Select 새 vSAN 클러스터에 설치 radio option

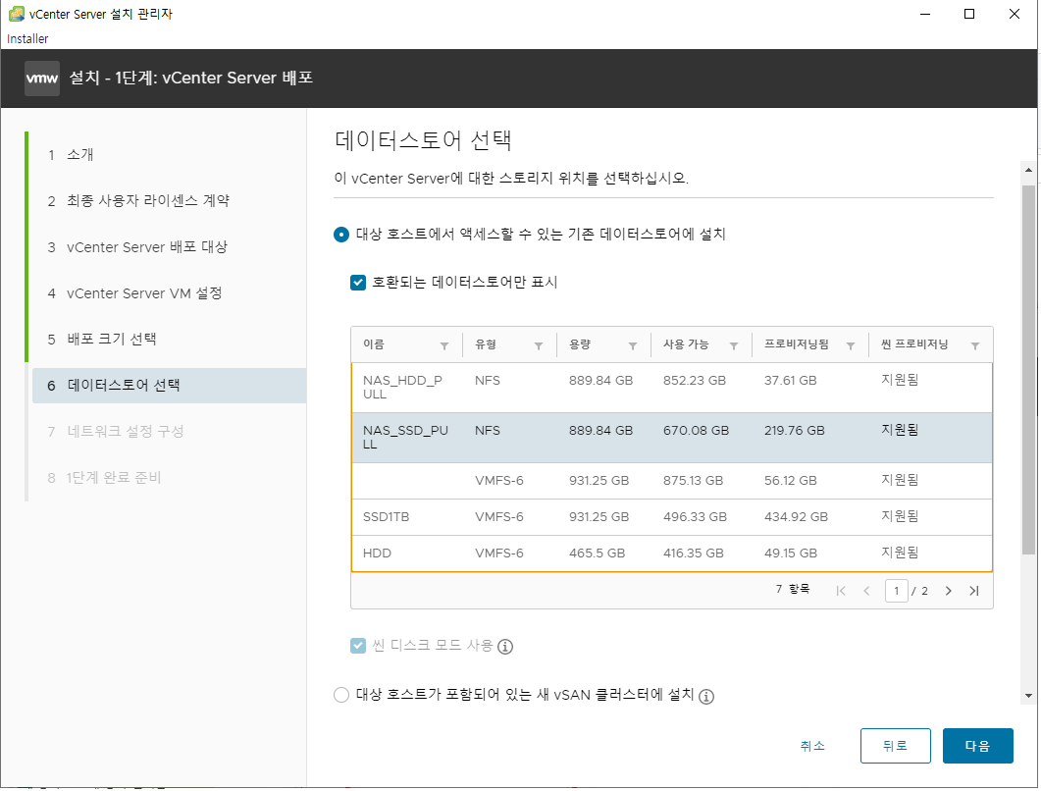341,695
